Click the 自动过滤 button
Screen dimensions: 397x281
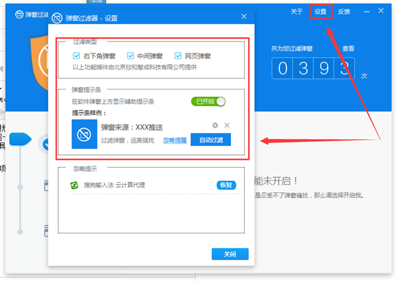tap(210, 140)
